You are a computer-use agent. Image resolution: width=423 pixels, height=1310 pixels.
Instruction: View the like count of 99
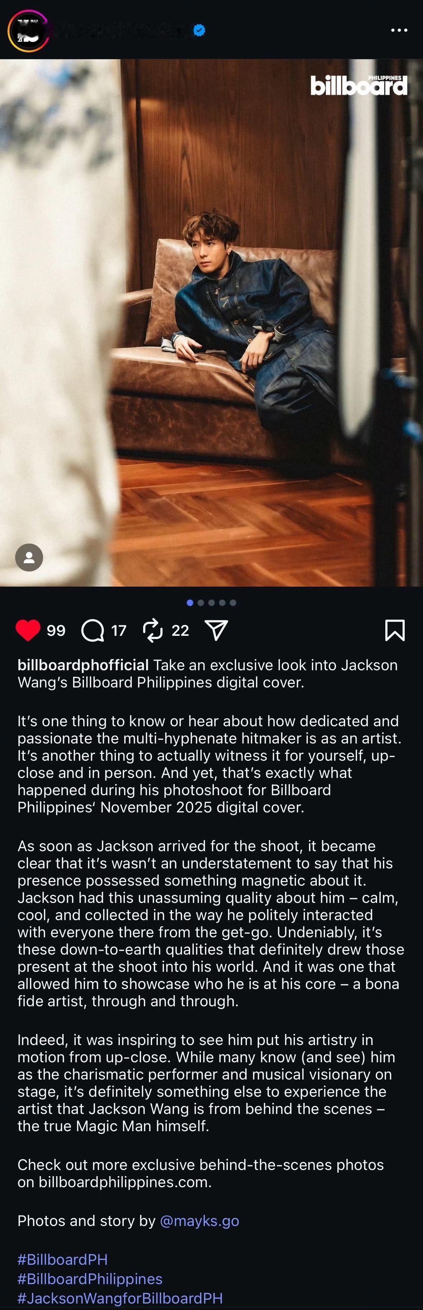pyautogui.click(x=56, y=631)
